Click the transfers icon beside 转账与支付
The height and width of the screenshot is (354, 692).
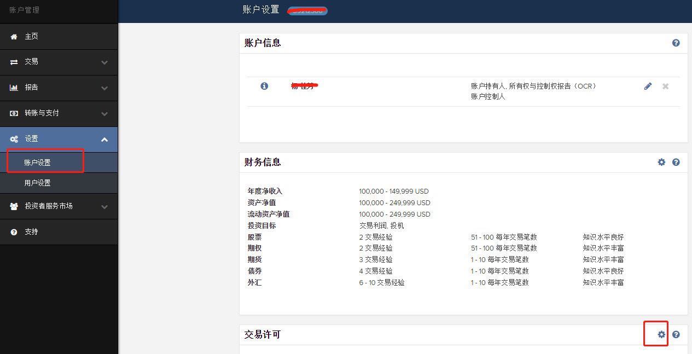point(13,113)
